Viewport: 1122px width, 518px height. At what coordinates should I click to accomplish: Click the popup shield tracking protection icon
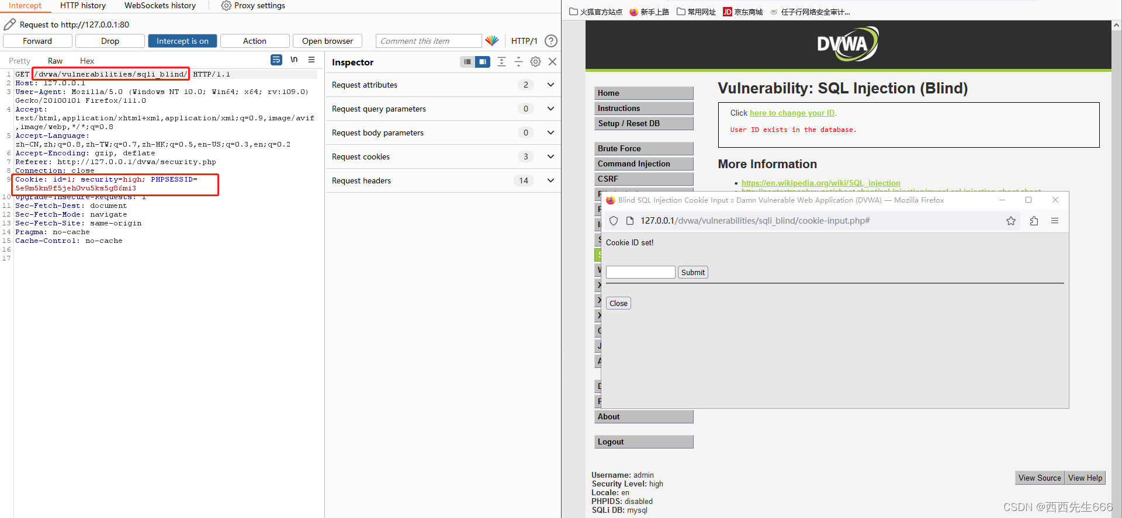614,221
